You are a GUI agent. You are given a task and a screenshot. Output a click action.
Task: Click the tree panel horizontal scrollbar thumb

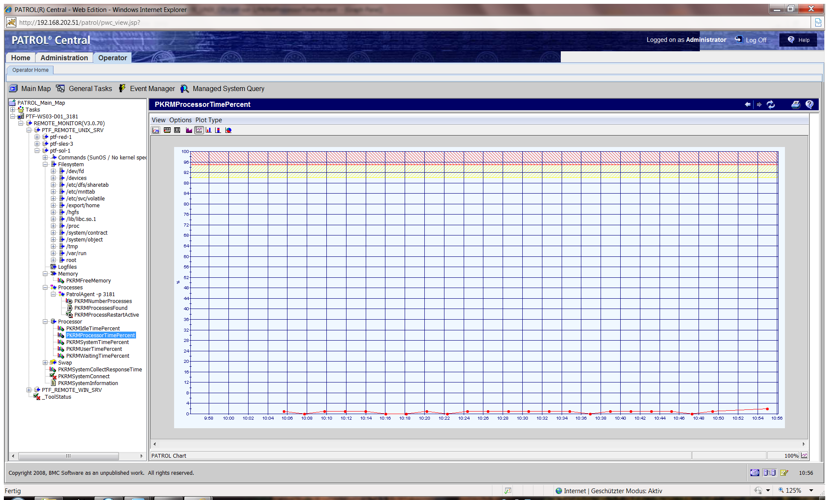[68, 456]
